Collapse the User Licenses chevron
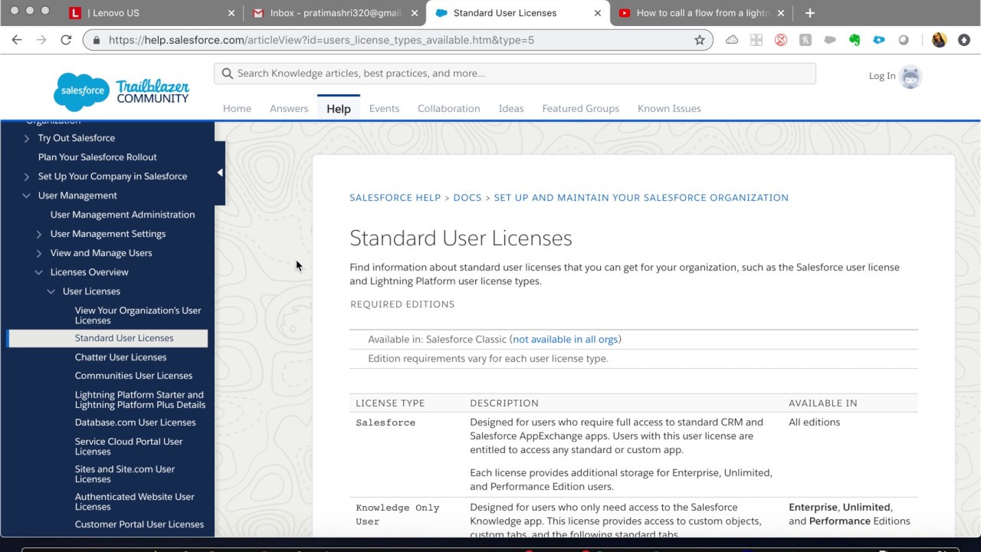The width and height of the screenshot is (981, 552). click(51, 291)
